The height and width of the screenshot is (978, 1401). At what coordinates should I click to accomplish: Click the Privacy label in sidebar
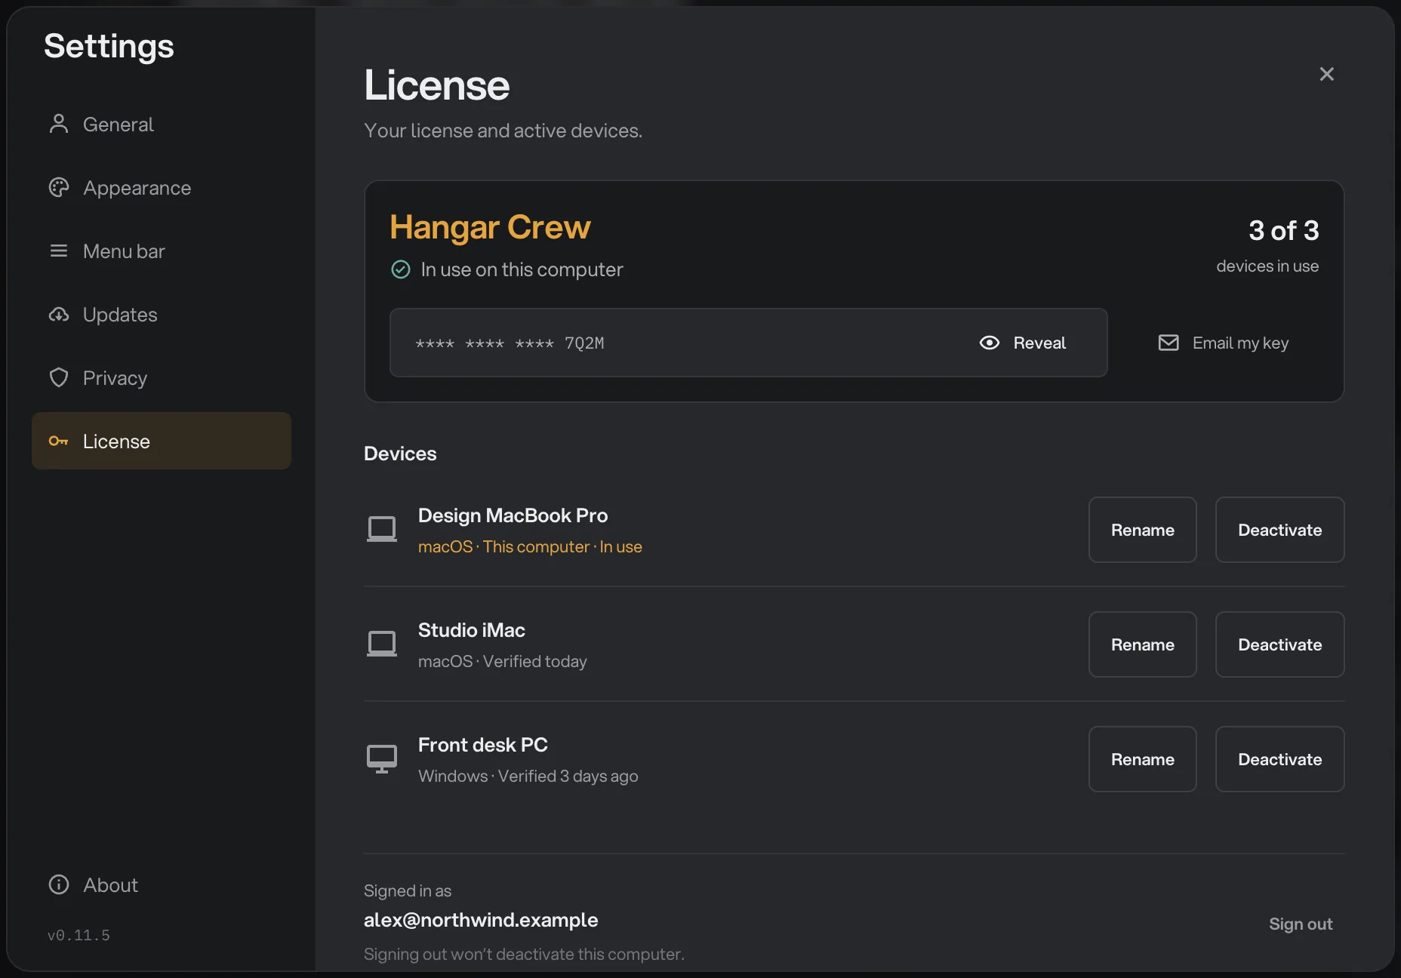pos(115,378)
